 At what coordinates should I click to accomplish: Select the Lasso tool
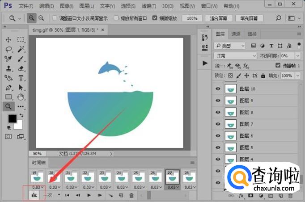pos(8,50)
